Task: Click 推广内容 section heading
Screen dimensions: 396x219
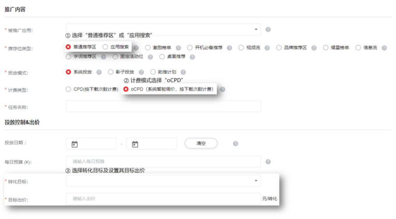Action: (x=15, y=10)
